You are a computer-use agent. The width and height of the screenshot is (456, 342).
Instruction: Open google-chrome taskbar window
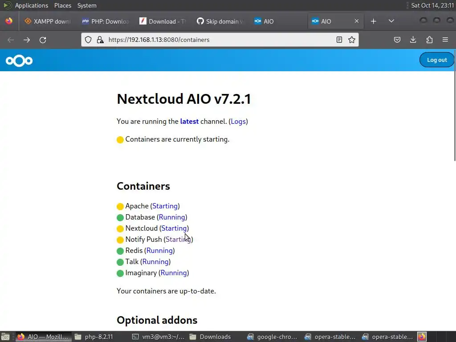pos(273,337)
